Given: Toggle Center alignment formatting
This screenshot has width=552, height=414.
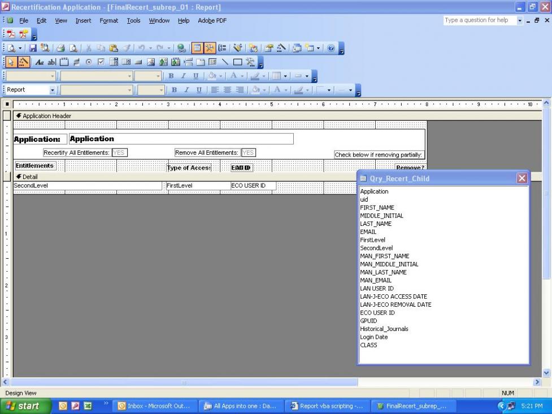Looking at the screenshot, I should point(228,90).
